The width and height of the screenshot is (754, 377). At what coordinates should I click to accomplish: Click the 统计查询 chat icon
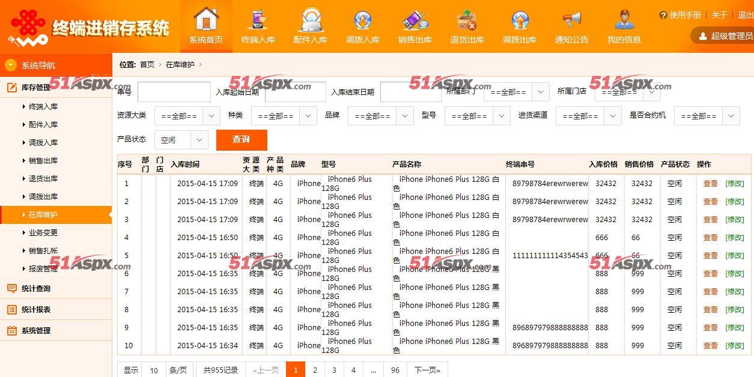pos(11,289)
